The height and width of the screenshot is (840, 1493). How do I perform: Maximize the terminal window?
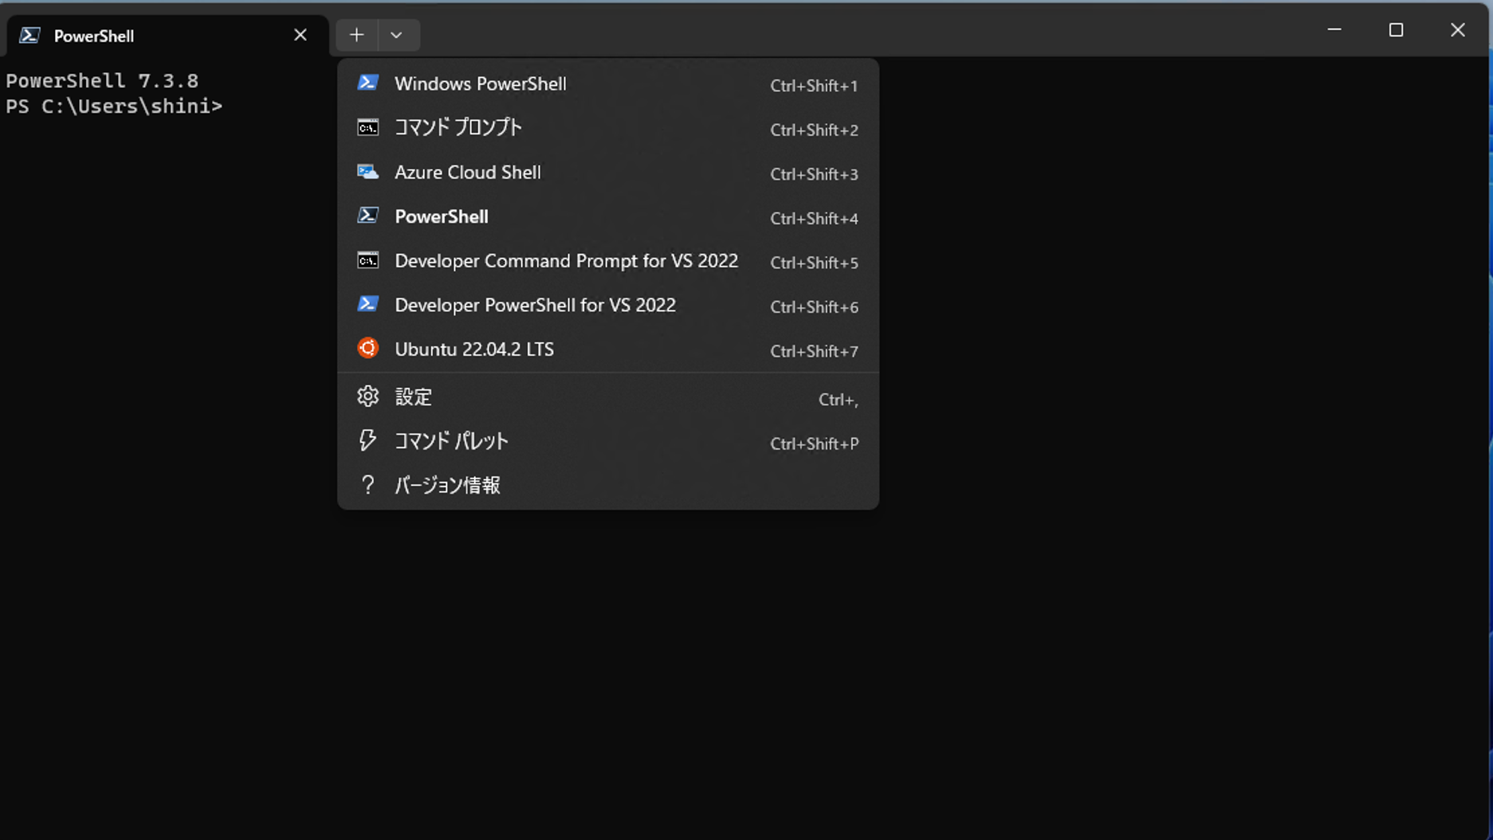1396,30
